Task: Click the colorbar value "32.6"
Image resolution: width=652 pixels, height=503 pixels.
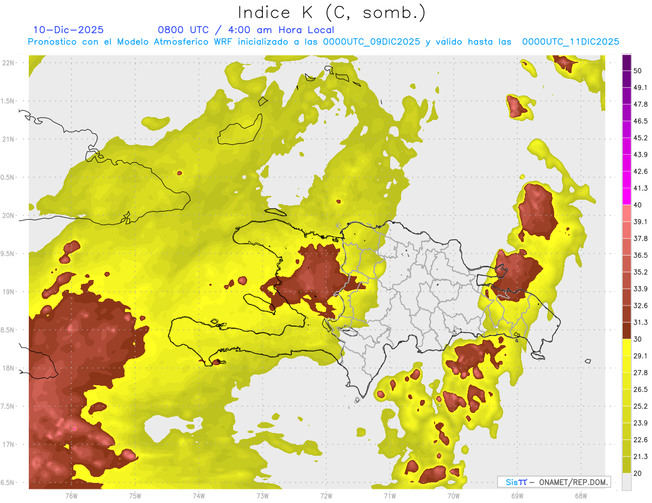Action: click(640, 305)
